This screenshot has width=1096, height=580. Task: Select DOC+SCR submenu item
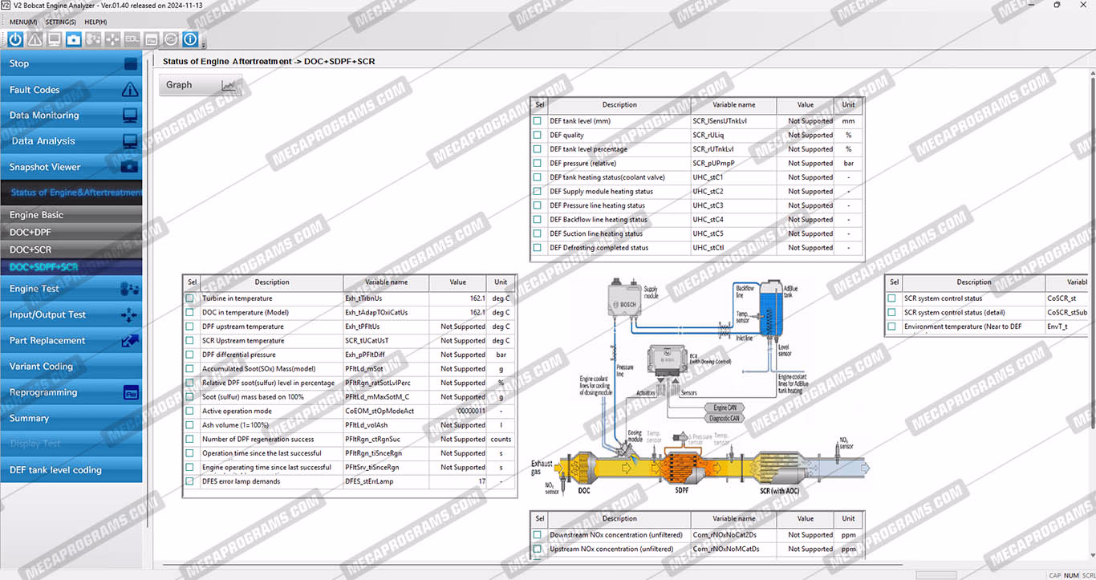71,250
